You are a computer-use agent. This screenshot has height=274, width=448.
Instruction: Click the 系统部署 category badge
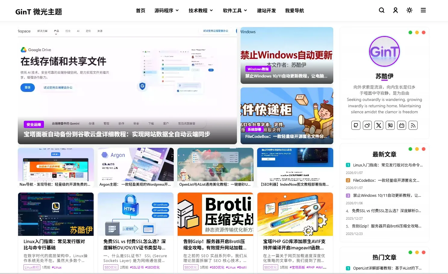[254, 129]
